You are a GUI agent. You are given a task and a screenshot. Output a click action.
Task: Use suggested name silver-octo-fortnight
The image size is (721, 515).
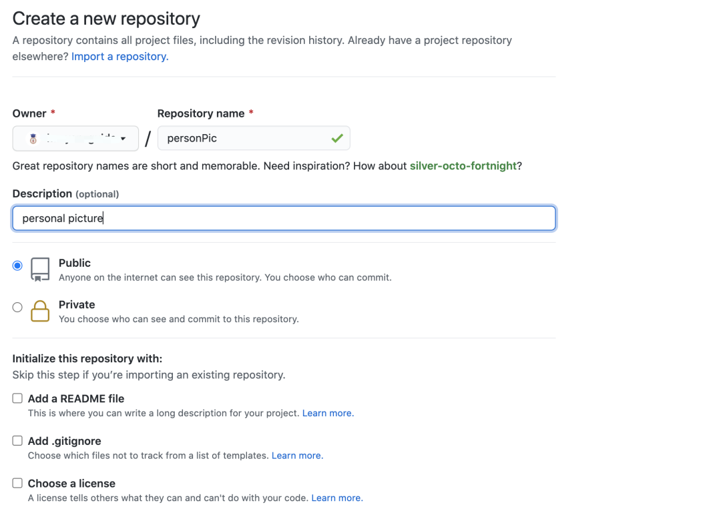pyautogui.click(x=463, y=165)
